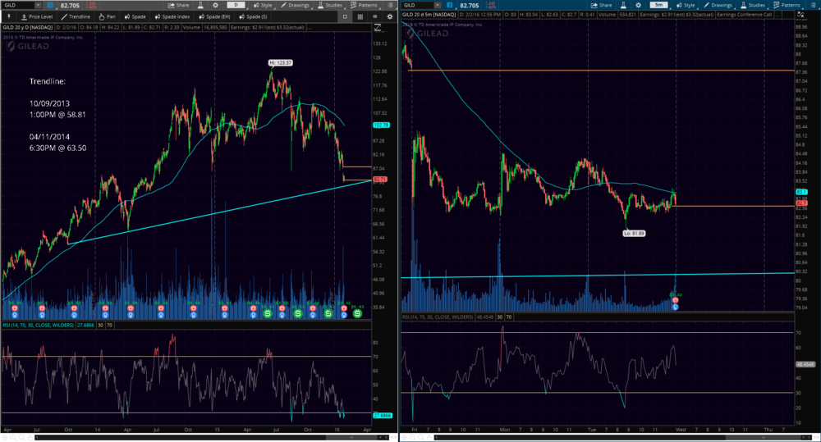
Task: Choose the Spade Index tool
Action: click(172, 16)
